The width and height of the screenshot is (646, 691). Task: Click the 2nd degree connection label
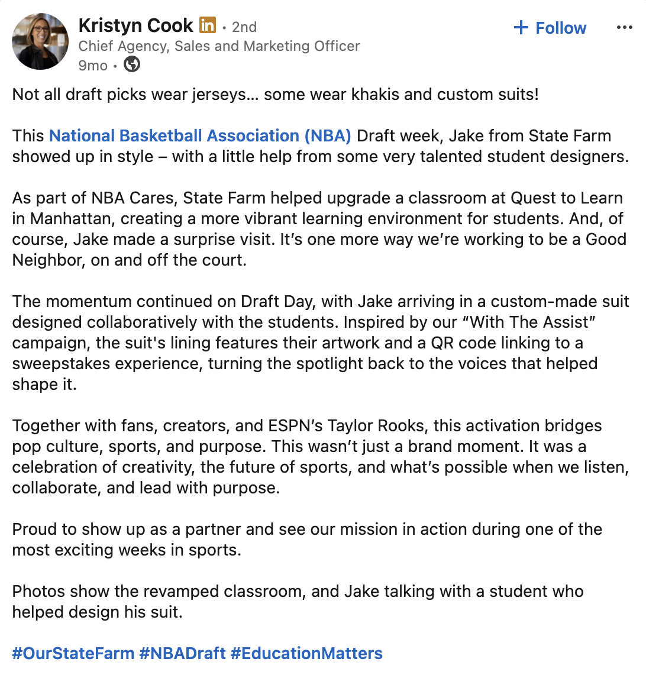pyautogui.click(x=244, y=27)
